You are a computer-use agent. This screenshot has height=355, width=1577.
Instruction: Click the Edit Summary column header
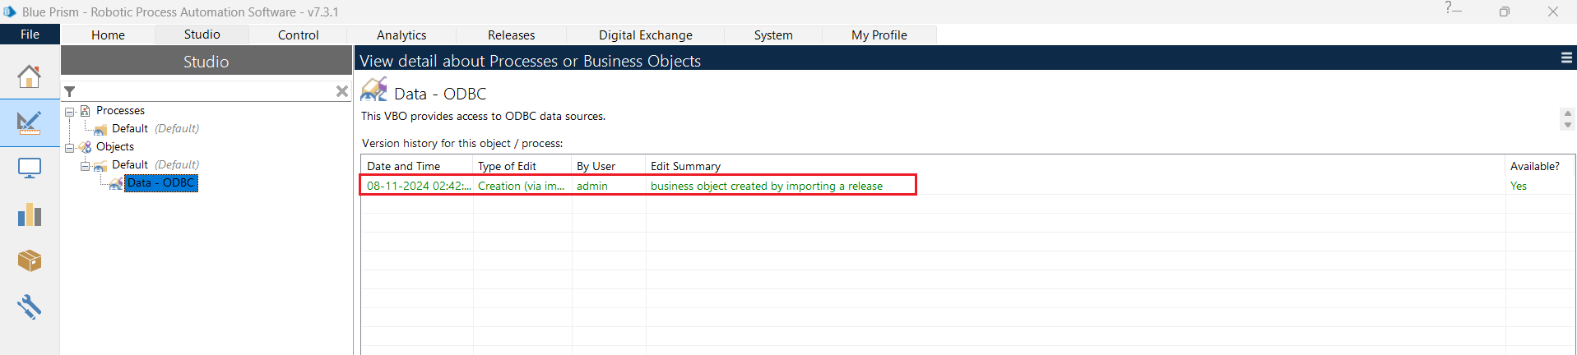(685, 166)
